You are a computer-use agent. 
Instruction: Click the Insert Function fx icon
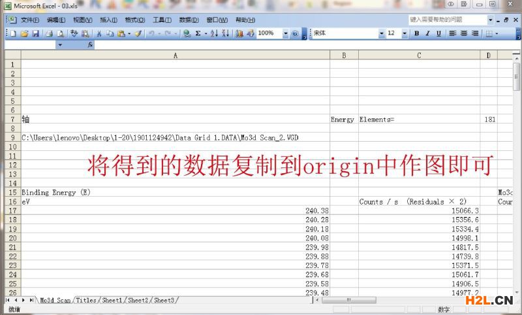[x=90, y=45]
